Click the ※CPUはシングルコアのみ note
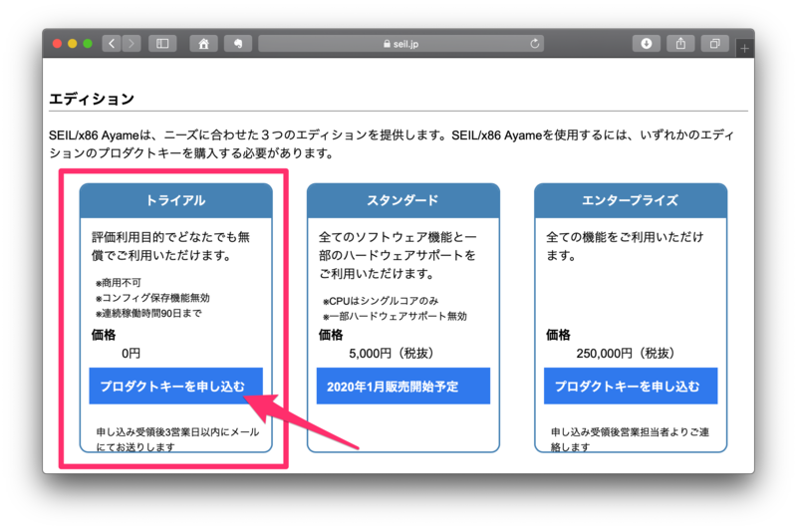Screen dimensions: 797x530 coord(381,301)
